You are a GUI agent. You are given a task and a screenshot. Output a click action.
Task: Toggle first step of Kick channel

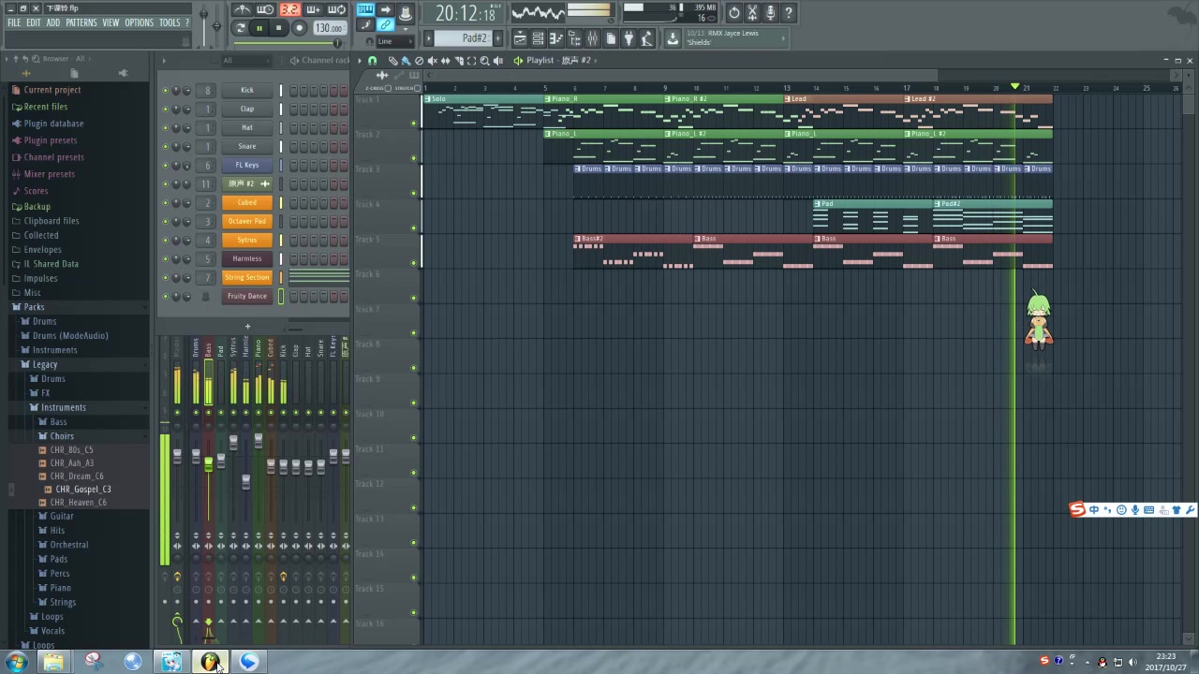(x=293, y=91)
